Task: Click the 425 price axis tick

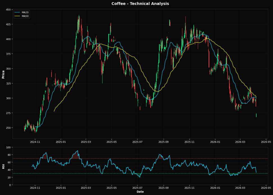Action: point(8,24)
